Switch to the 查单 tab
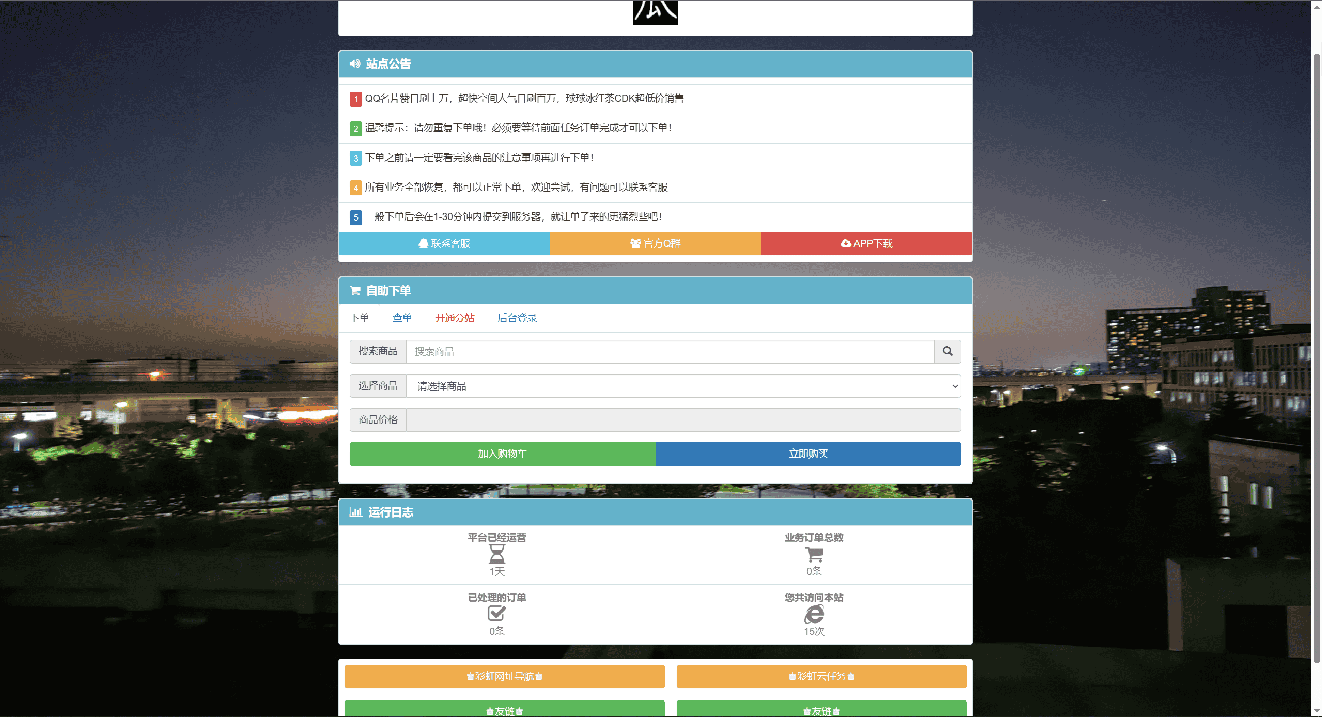 tap(402, 318)
